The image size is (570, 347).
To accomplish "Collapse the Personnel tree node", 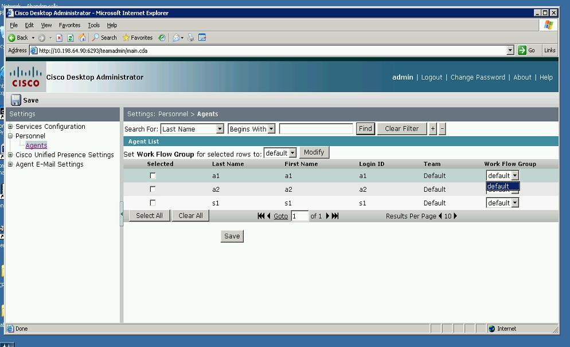I will (10, 136).
